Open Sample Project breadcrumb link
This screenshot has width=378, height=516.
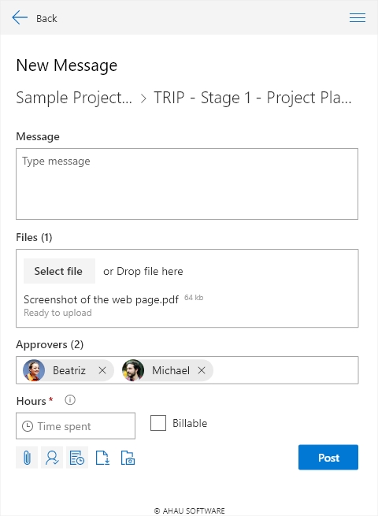point(74,98)
